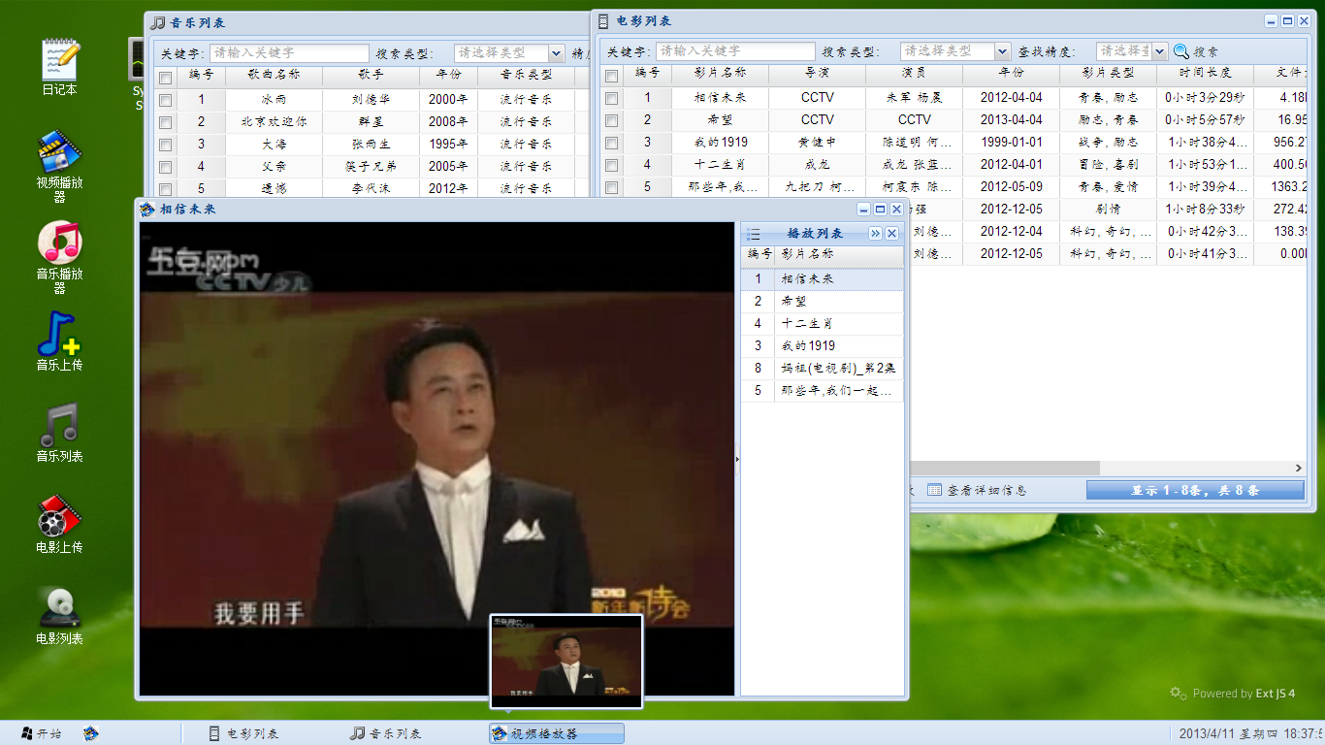Sort 音乐列表 by 歌手 column header

click(371, 75)
